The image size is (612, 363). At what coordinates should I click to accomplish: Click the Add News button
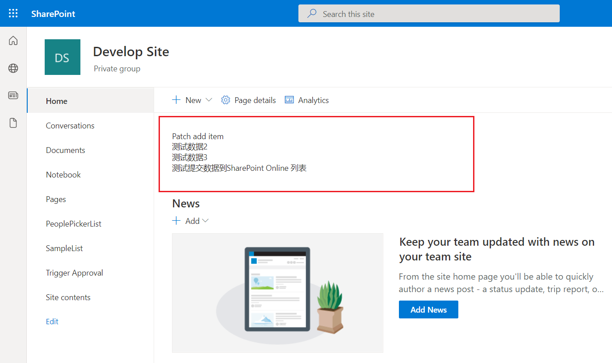428,309
